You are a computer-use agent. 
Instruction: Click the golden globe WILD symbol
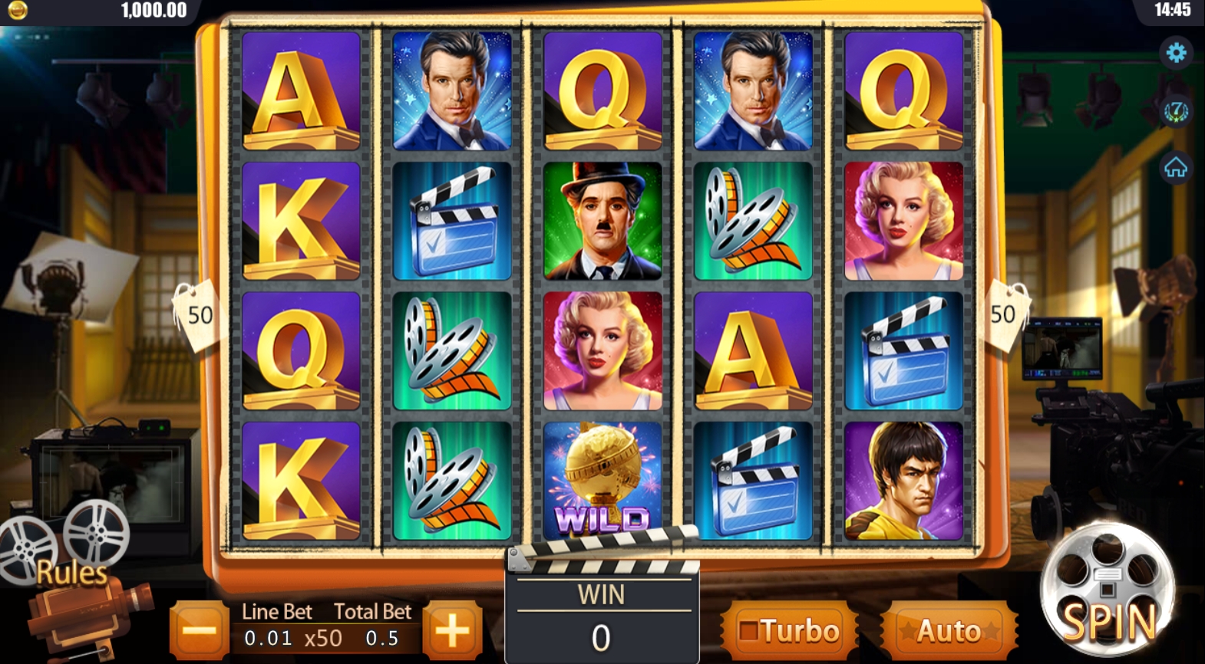(602, 481)
